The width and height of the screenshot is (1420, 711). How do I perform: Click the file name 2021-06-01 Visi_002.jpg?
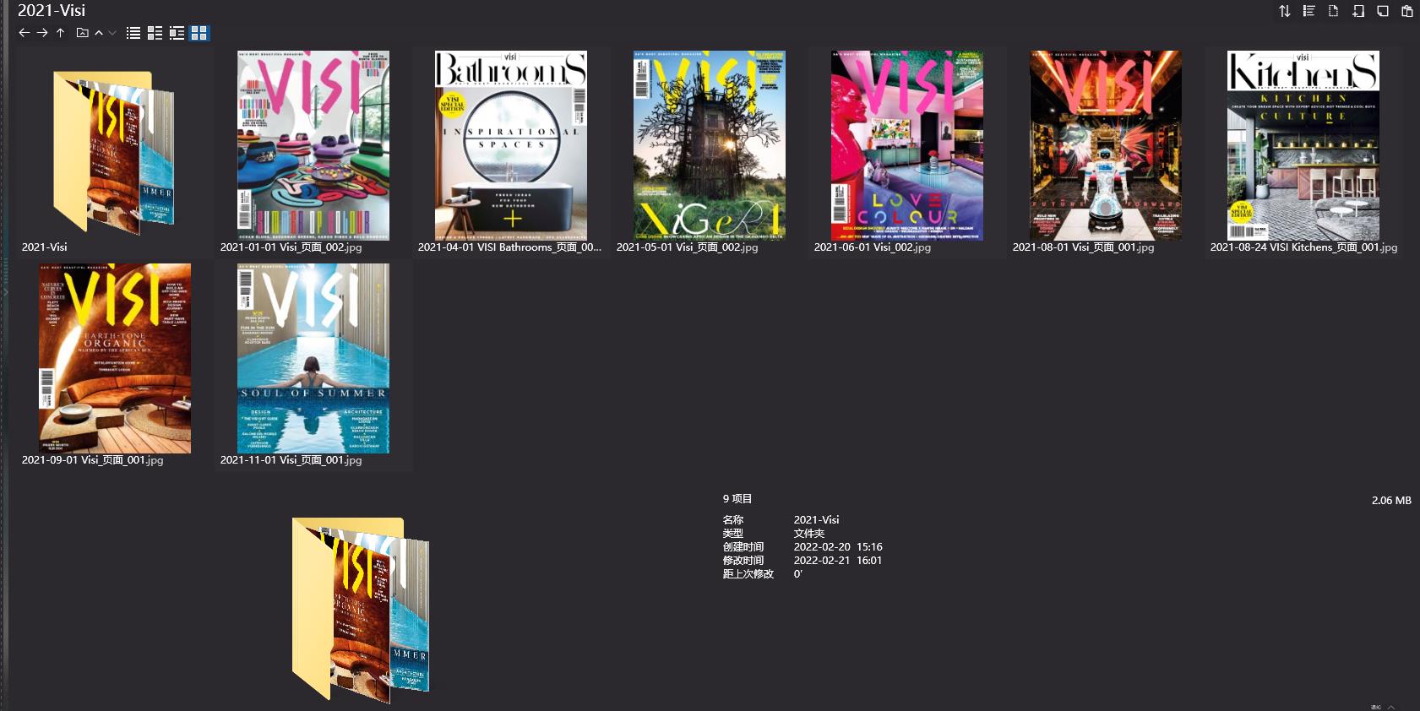click(x=872, y=247)
